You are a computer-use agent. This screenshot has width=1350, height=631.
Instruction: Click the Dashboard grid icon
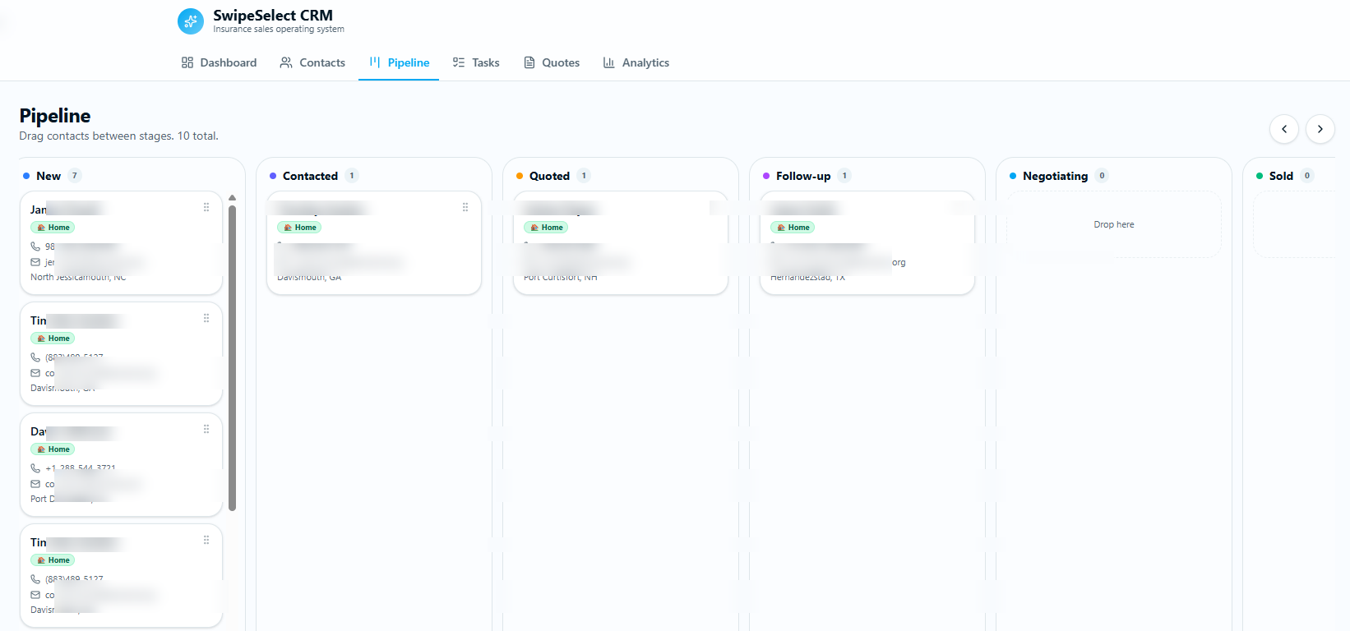coord(187,62)
